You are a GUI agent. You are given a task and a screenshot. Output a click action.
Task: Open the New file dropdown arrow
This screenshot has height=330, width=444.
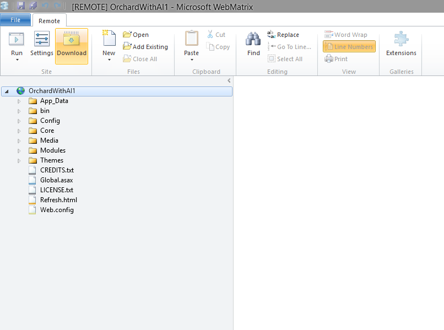[x=109, y=59]
